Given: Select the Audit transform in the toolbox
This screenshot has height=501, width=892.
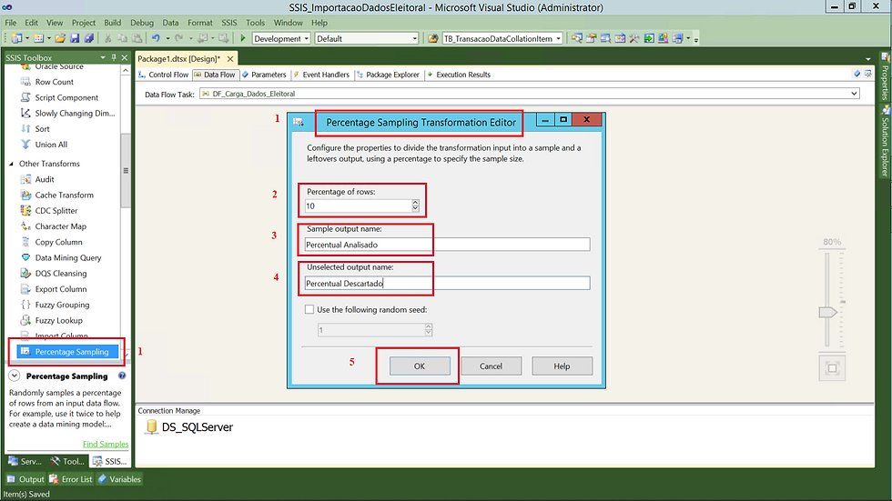Looking at the screenshot, I should pos(45,179).
